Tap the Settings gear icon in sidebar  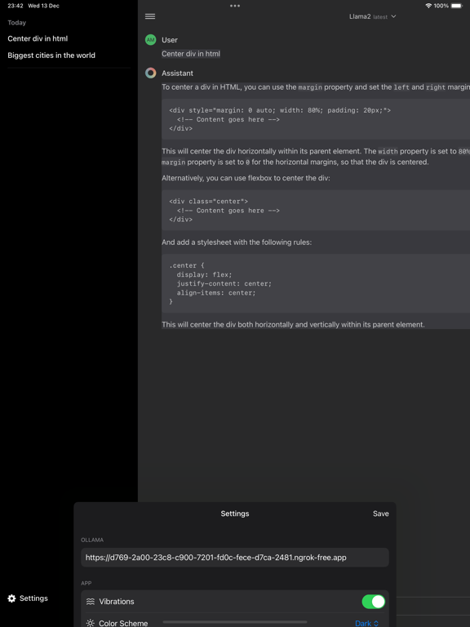click(12, 598)
